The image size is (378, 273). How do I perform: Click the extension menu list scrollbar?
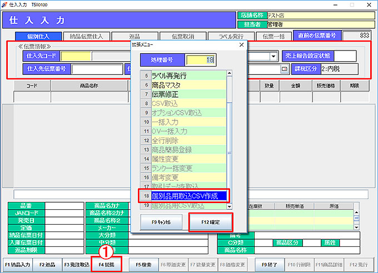(x=231, y=139)
